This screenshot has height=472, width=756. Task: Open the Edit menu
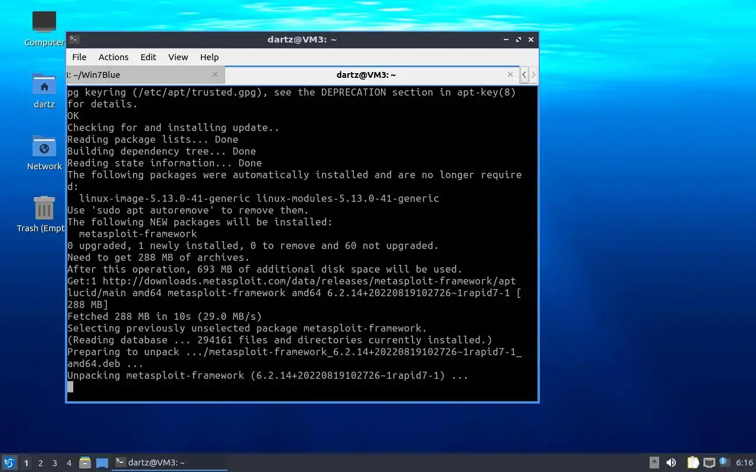click(x=148, y=57)
